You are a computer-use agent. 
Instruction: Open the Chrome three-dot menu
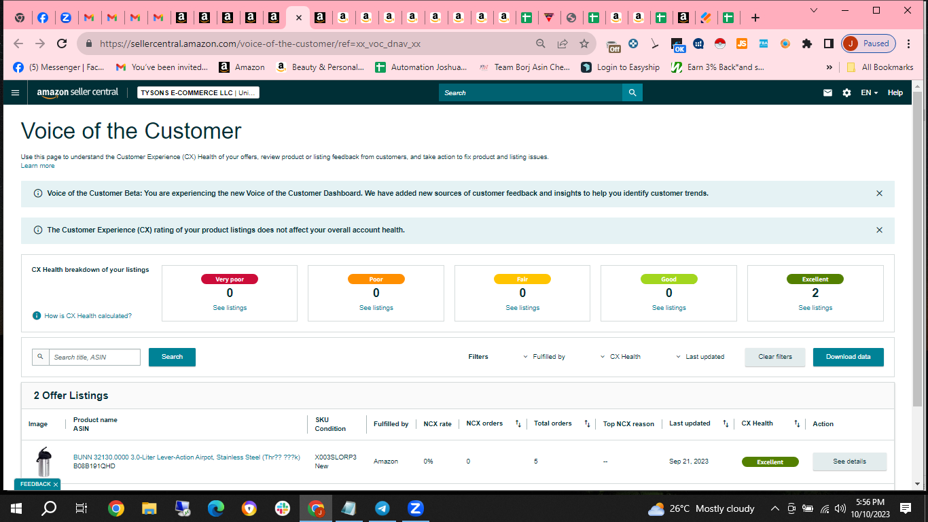tap(908, 43)
